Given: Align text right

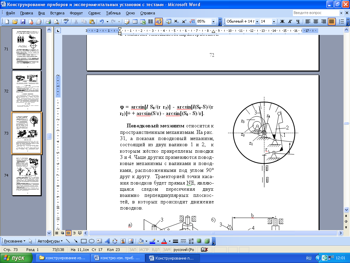Looking at the screenshot, I should tap(323, 22).
